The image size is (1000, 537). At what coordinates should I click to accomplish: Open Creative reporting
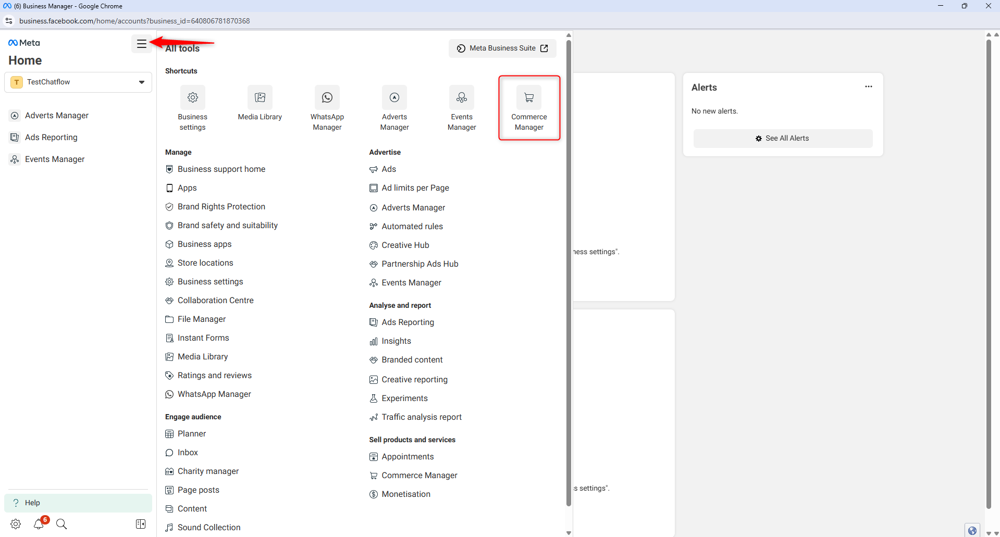coord(409,380)
